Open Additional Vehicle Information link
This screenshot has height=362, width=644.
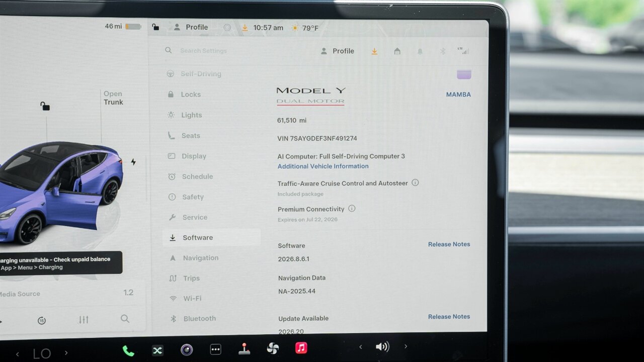pos(323,166)
